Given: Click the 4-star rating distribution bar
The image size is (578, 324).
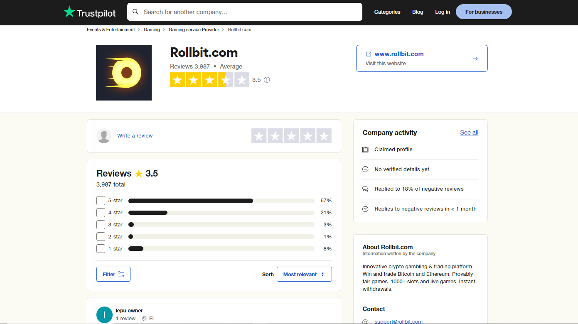Looking at the screenshot, I should (x=221, y=213).
